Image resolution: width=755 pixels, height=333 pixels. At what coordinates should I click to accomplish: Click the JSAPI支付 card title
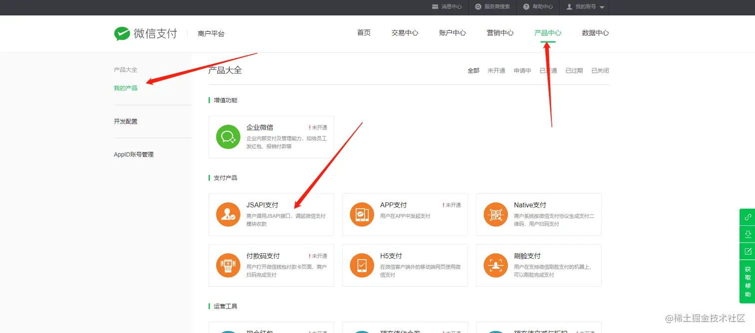pos(262,205)
